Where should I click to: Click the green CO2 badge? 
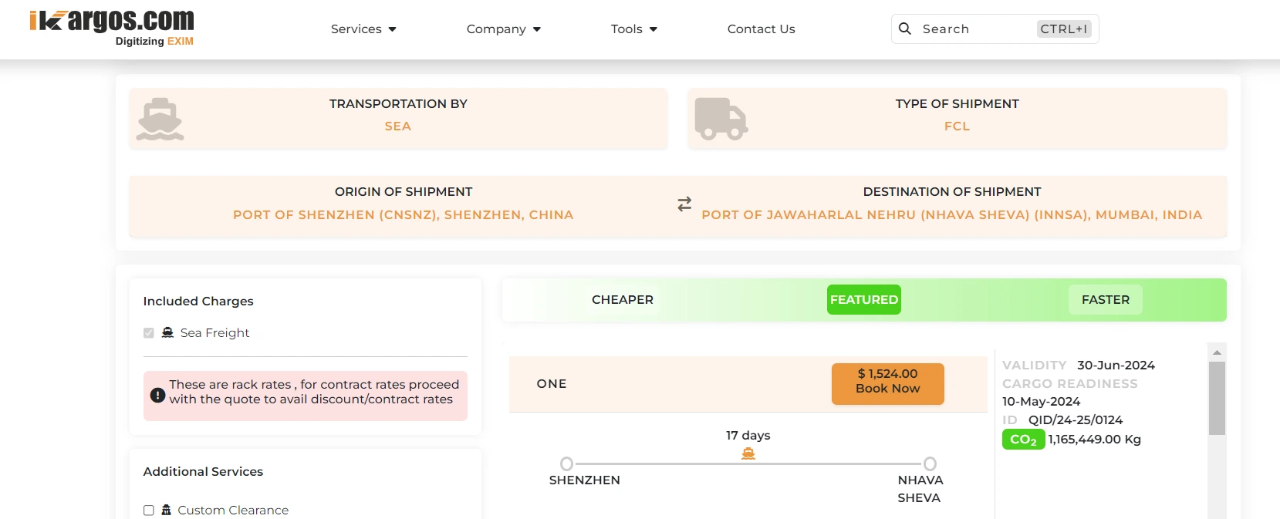click(1023, 440)
